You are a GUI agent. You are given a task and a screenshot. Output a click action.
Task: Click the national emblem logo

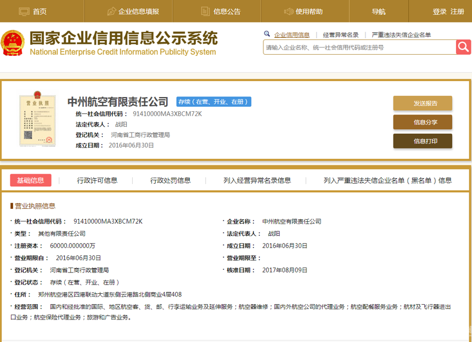point(12,43)
